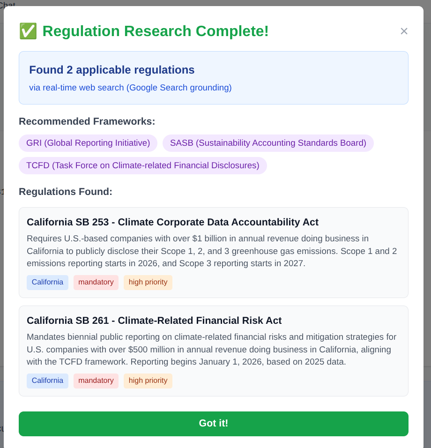Select the California SB 261 regulation card
The height and width of the screenshot is (448, 431).
(x=213, y=351)
